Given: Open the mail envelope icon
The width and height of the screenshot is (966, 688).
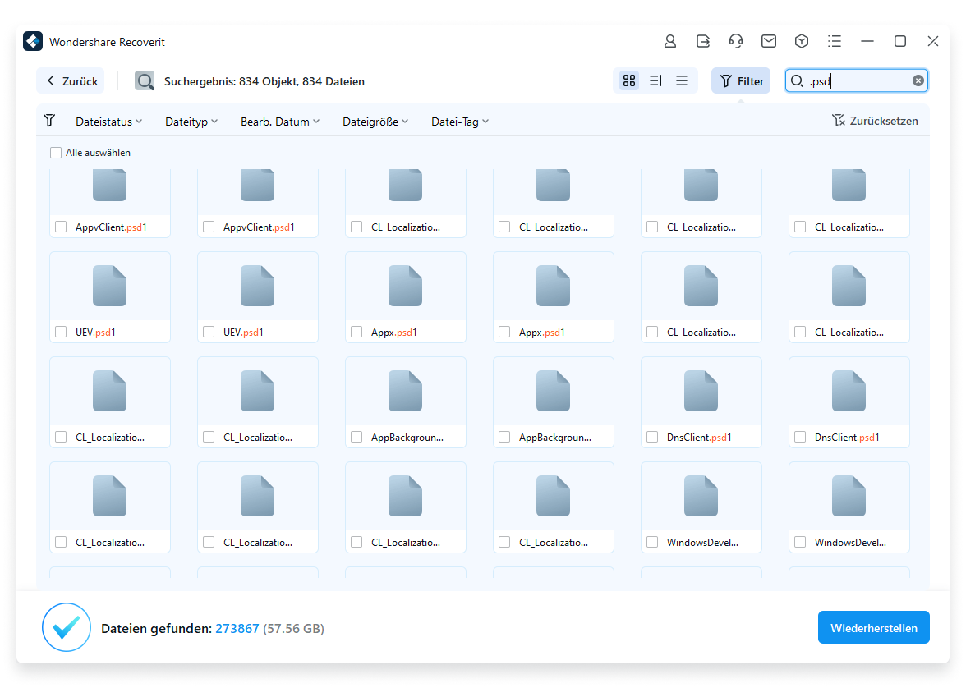Looking at the screenshot, I should click(x=768, y=41).
